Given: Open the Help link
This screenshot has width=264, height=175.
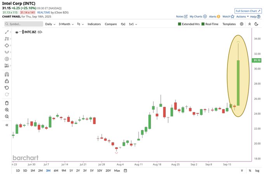Looking at the screenshot, I should [x=255, y=16].
